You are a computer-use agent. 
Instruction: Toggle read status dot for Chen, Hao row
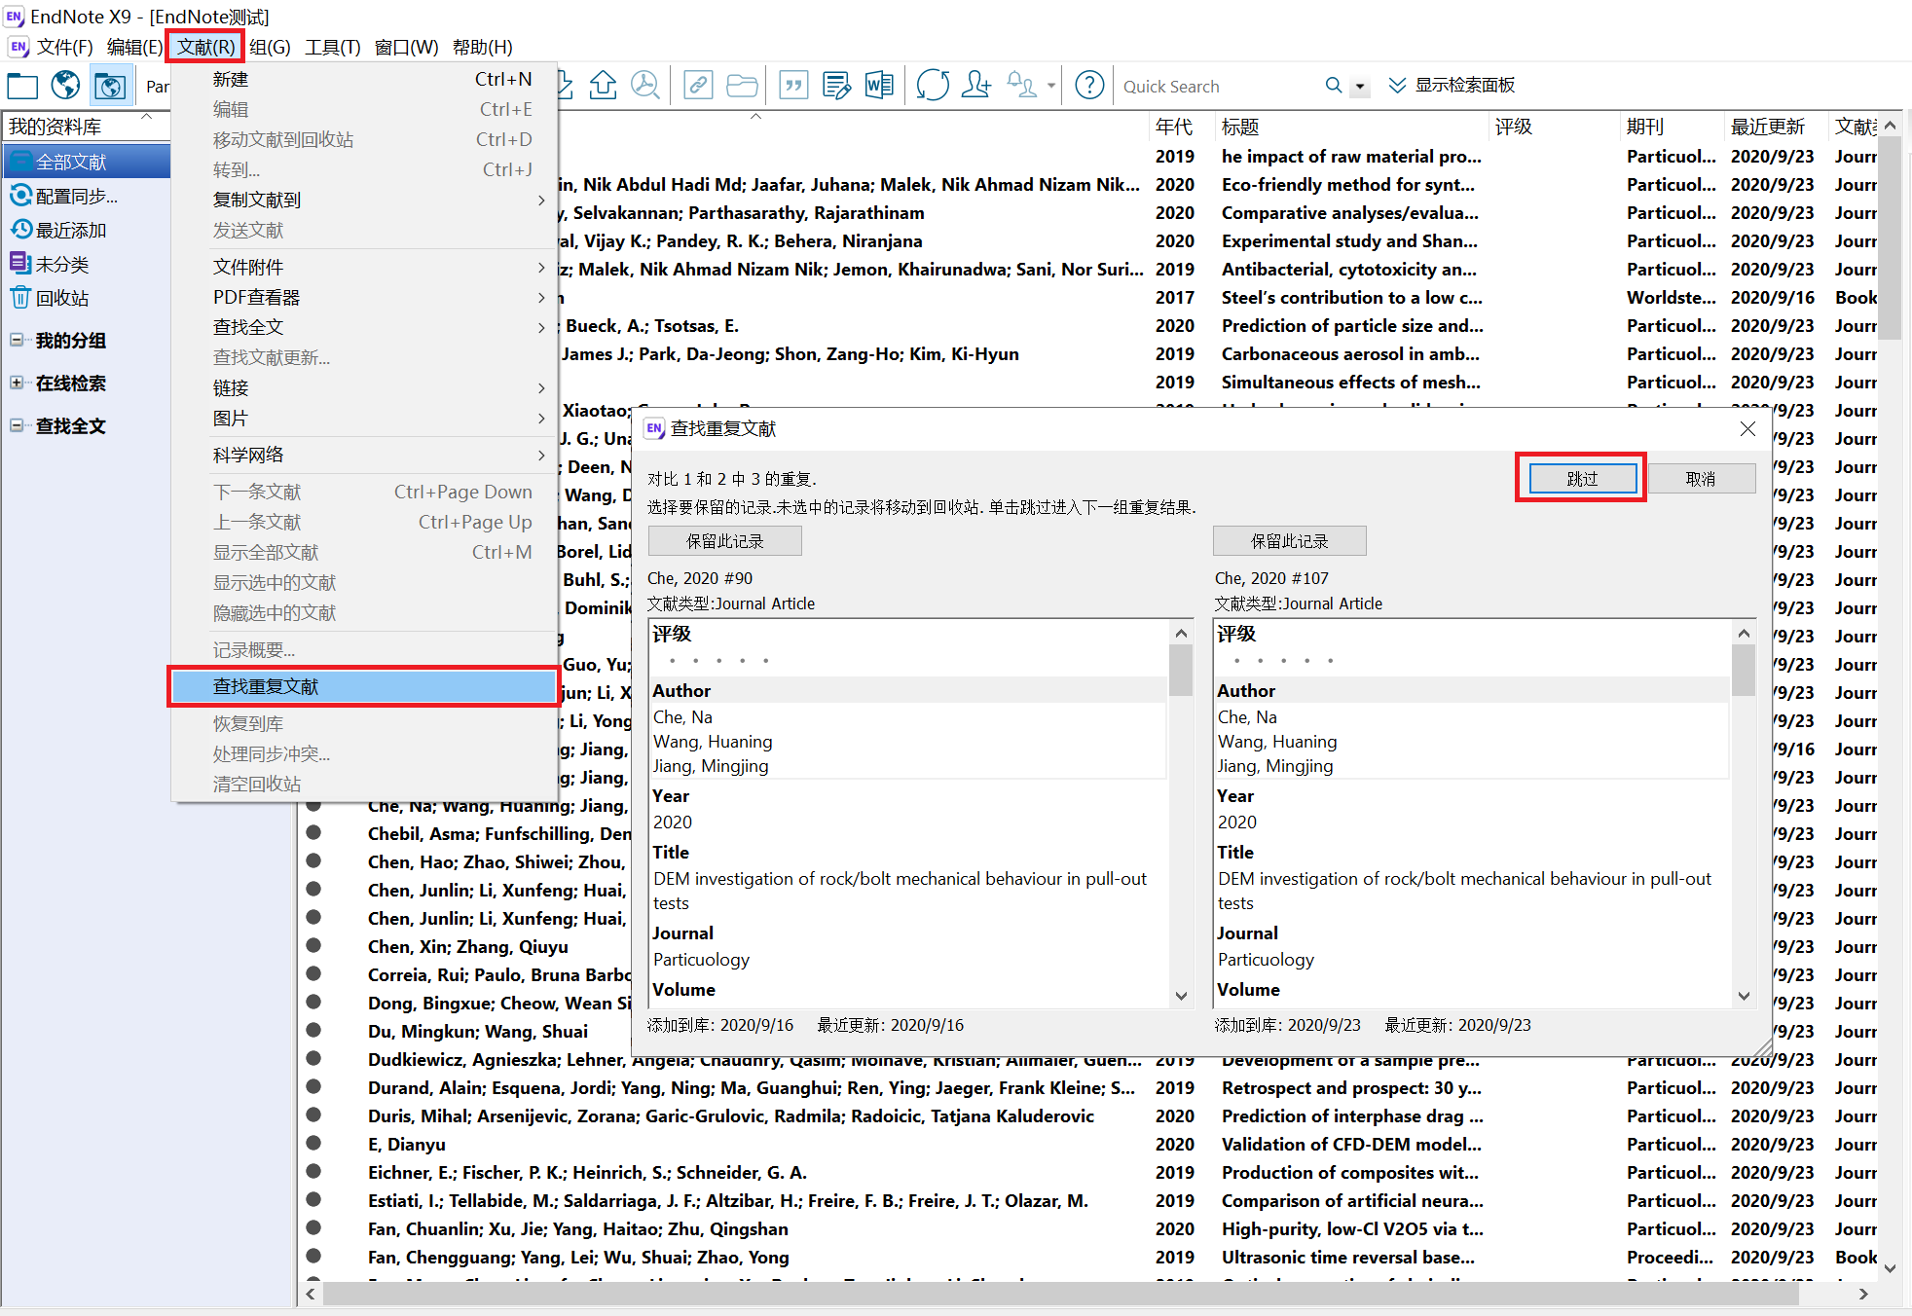coord(313,861)
